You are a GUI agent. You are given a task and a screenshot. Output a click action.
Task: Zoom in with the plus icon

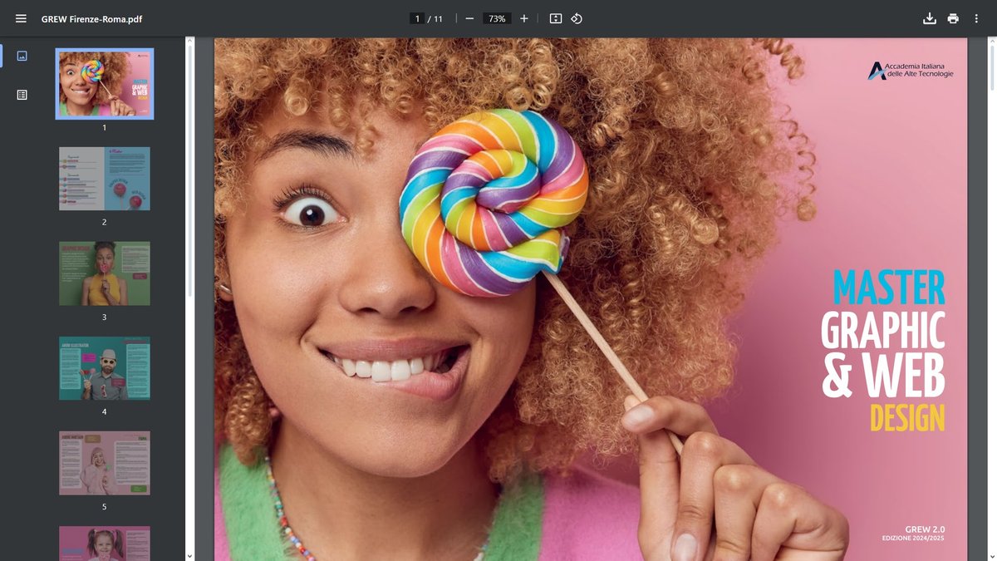(523, 18)
